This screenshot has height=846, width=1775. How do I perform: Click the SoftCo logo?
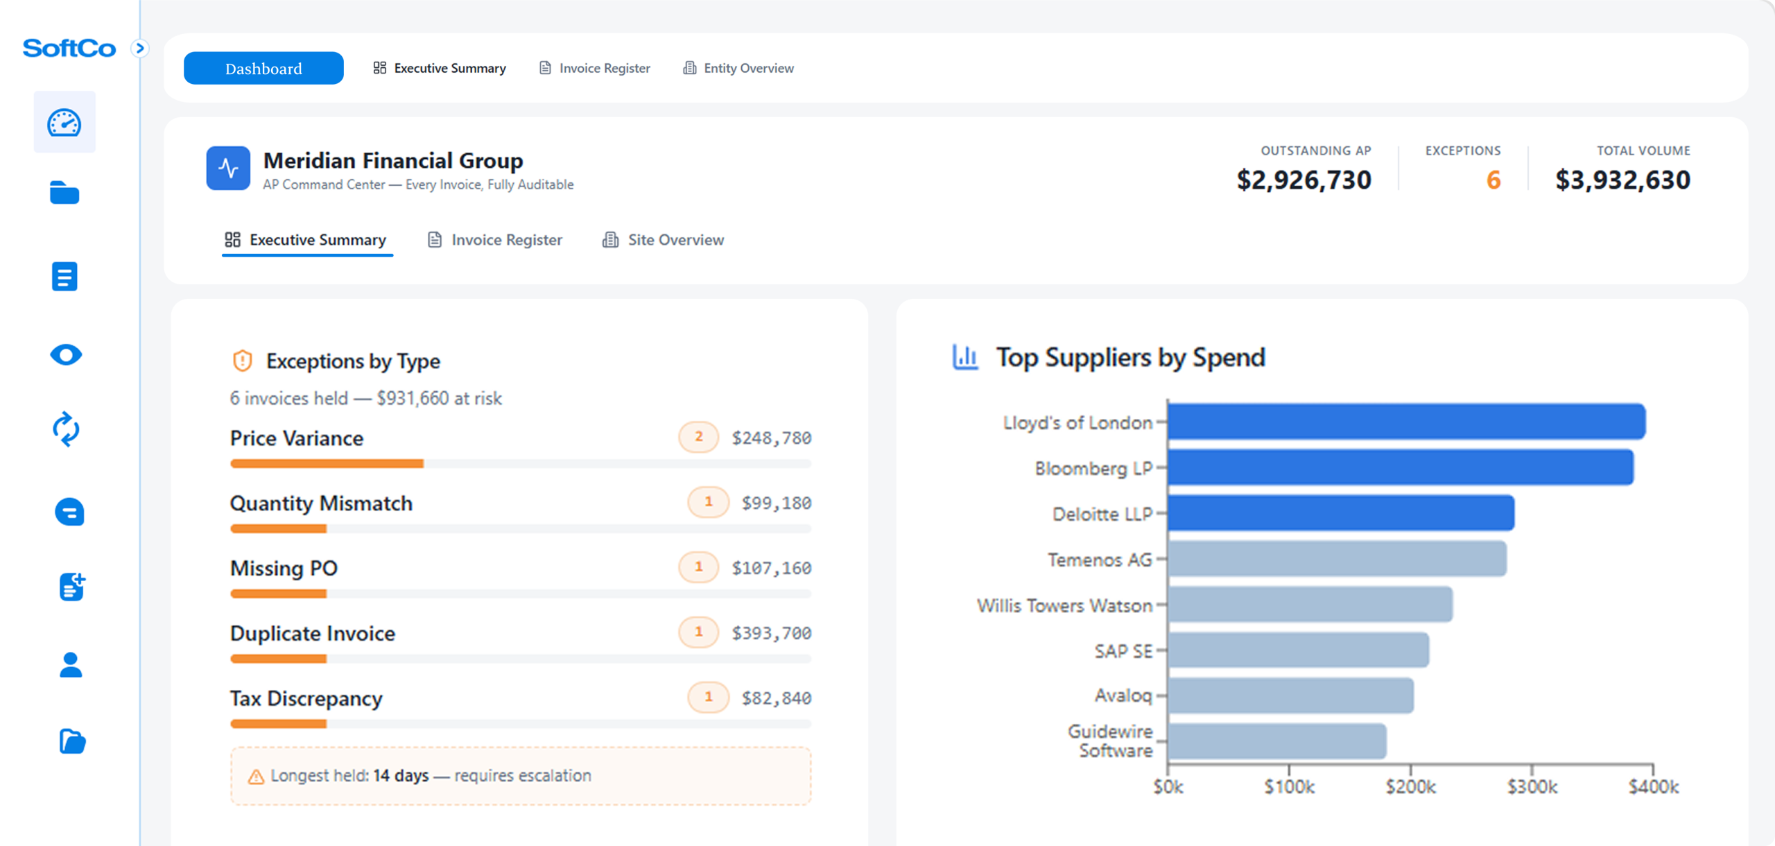point(69,48)
